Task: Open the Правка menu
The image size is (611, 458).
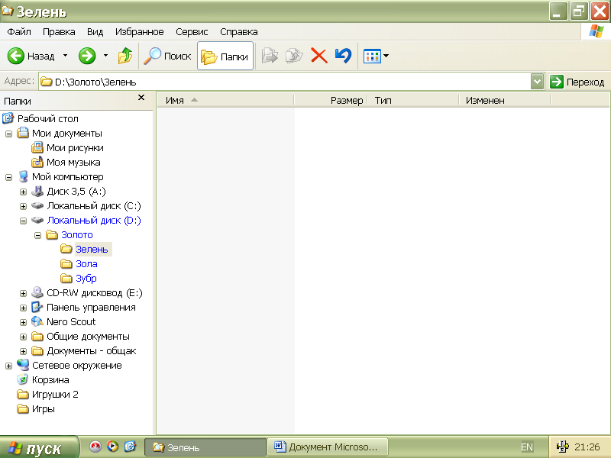Action: pos(59,31)
